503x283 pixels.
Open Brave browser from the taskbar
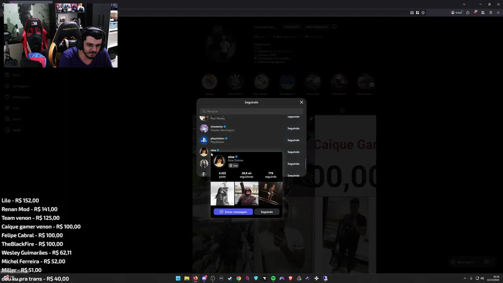click(290, 278)
